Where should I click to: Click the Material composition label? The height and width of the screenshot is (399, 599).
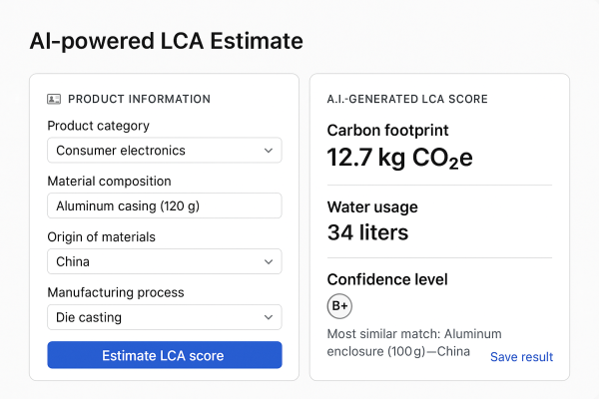point(109,182)
